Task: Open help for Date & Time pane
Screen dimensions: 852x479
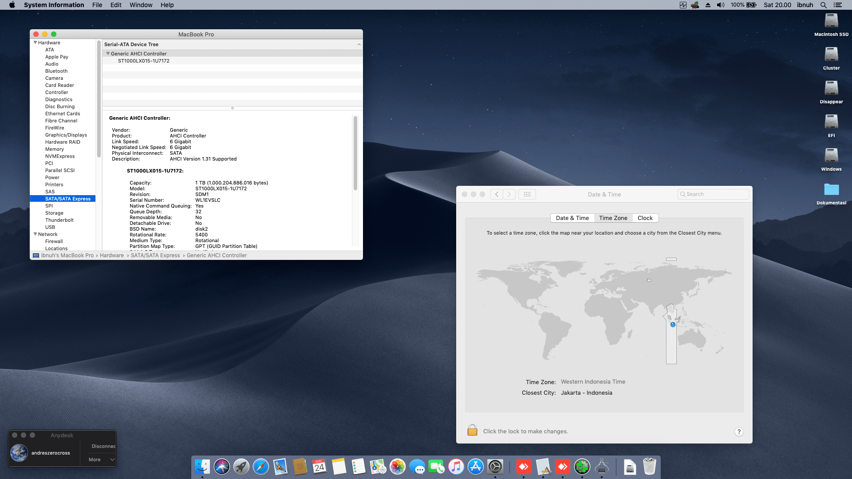Action: pyautogui.click(x=739, y=432)
